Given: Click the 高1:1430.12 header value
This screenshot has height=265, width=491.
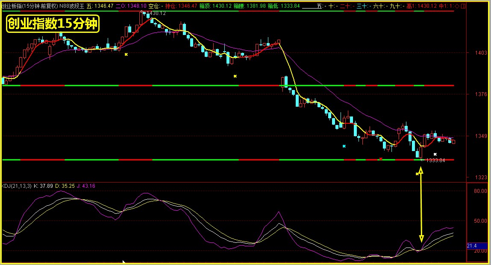Looking at the screenshot, I should coord(421,6).
